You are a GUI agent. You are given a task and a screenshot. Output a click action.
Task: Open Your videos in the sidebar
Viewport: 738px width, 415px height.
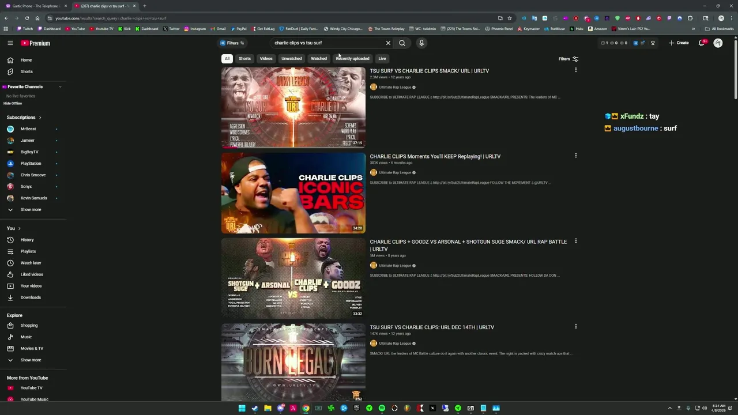(x=32, y=286)
